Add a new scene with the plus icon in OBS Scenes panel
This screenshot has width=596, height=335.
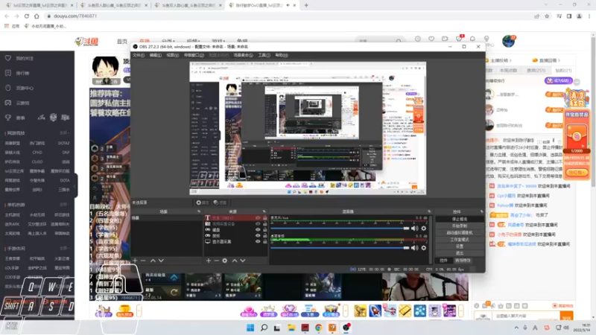135,261
